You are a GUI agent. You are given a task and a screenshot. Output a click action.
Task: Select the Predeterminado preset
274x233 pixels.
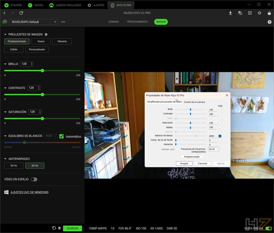(x=17, y=41)
